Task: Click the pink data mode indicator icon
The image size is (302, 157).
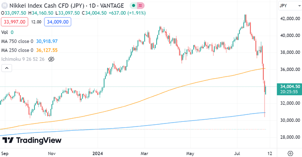Action: point(141,6)
